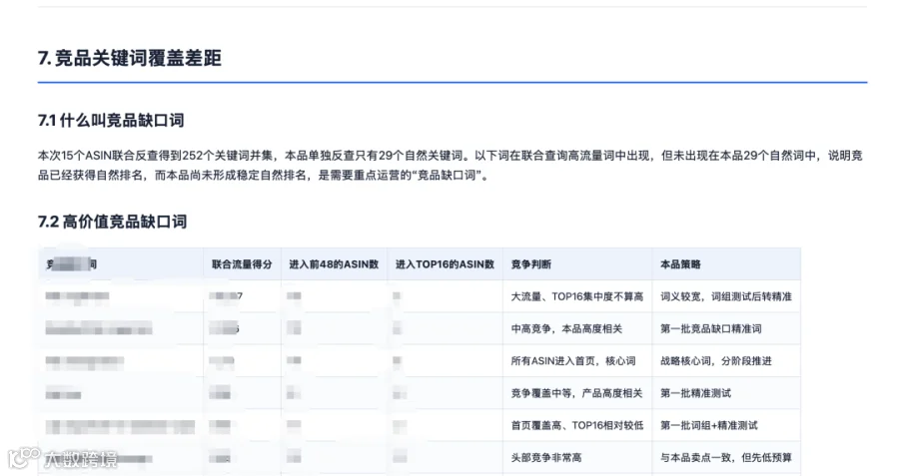The image size is (899, 476).
Task: Select the subheading '7.1 什么叫竞品缺口词'
Action: coord(111,121)
